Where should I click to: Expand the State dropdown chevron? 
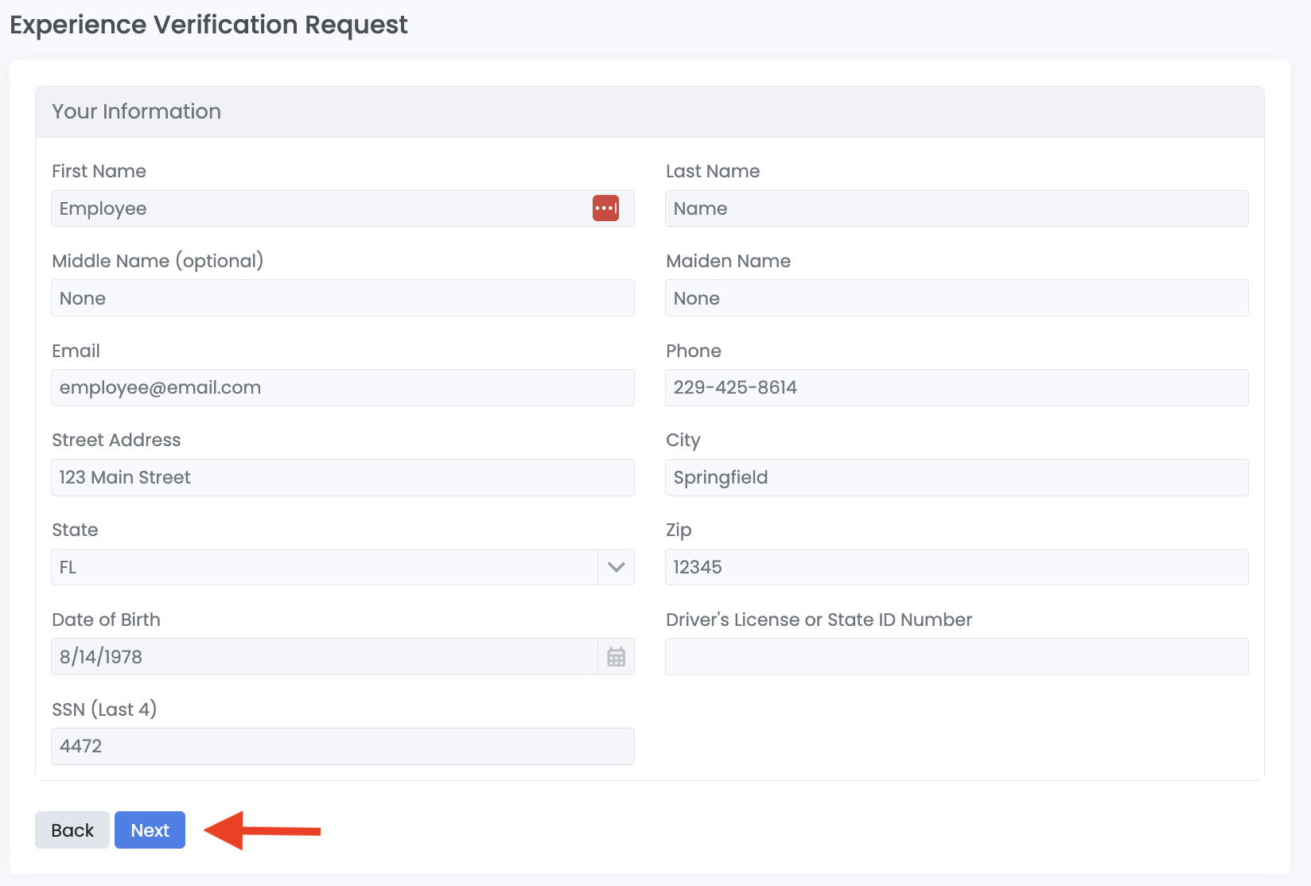[616, 567]
